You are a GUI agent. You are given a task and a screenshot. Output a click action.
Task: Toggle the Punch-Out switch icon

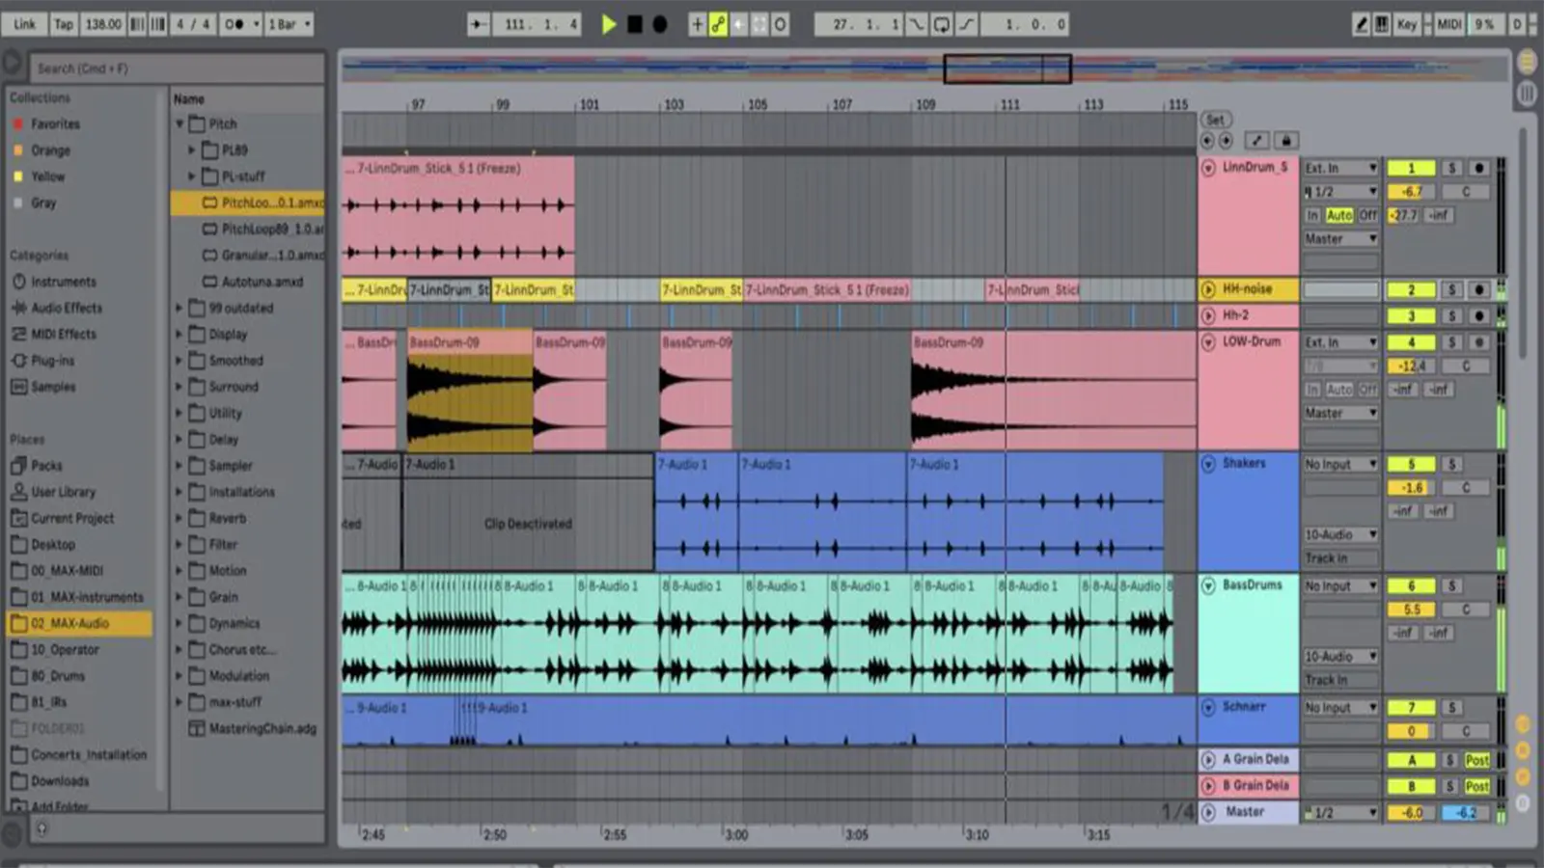point(966,24)
